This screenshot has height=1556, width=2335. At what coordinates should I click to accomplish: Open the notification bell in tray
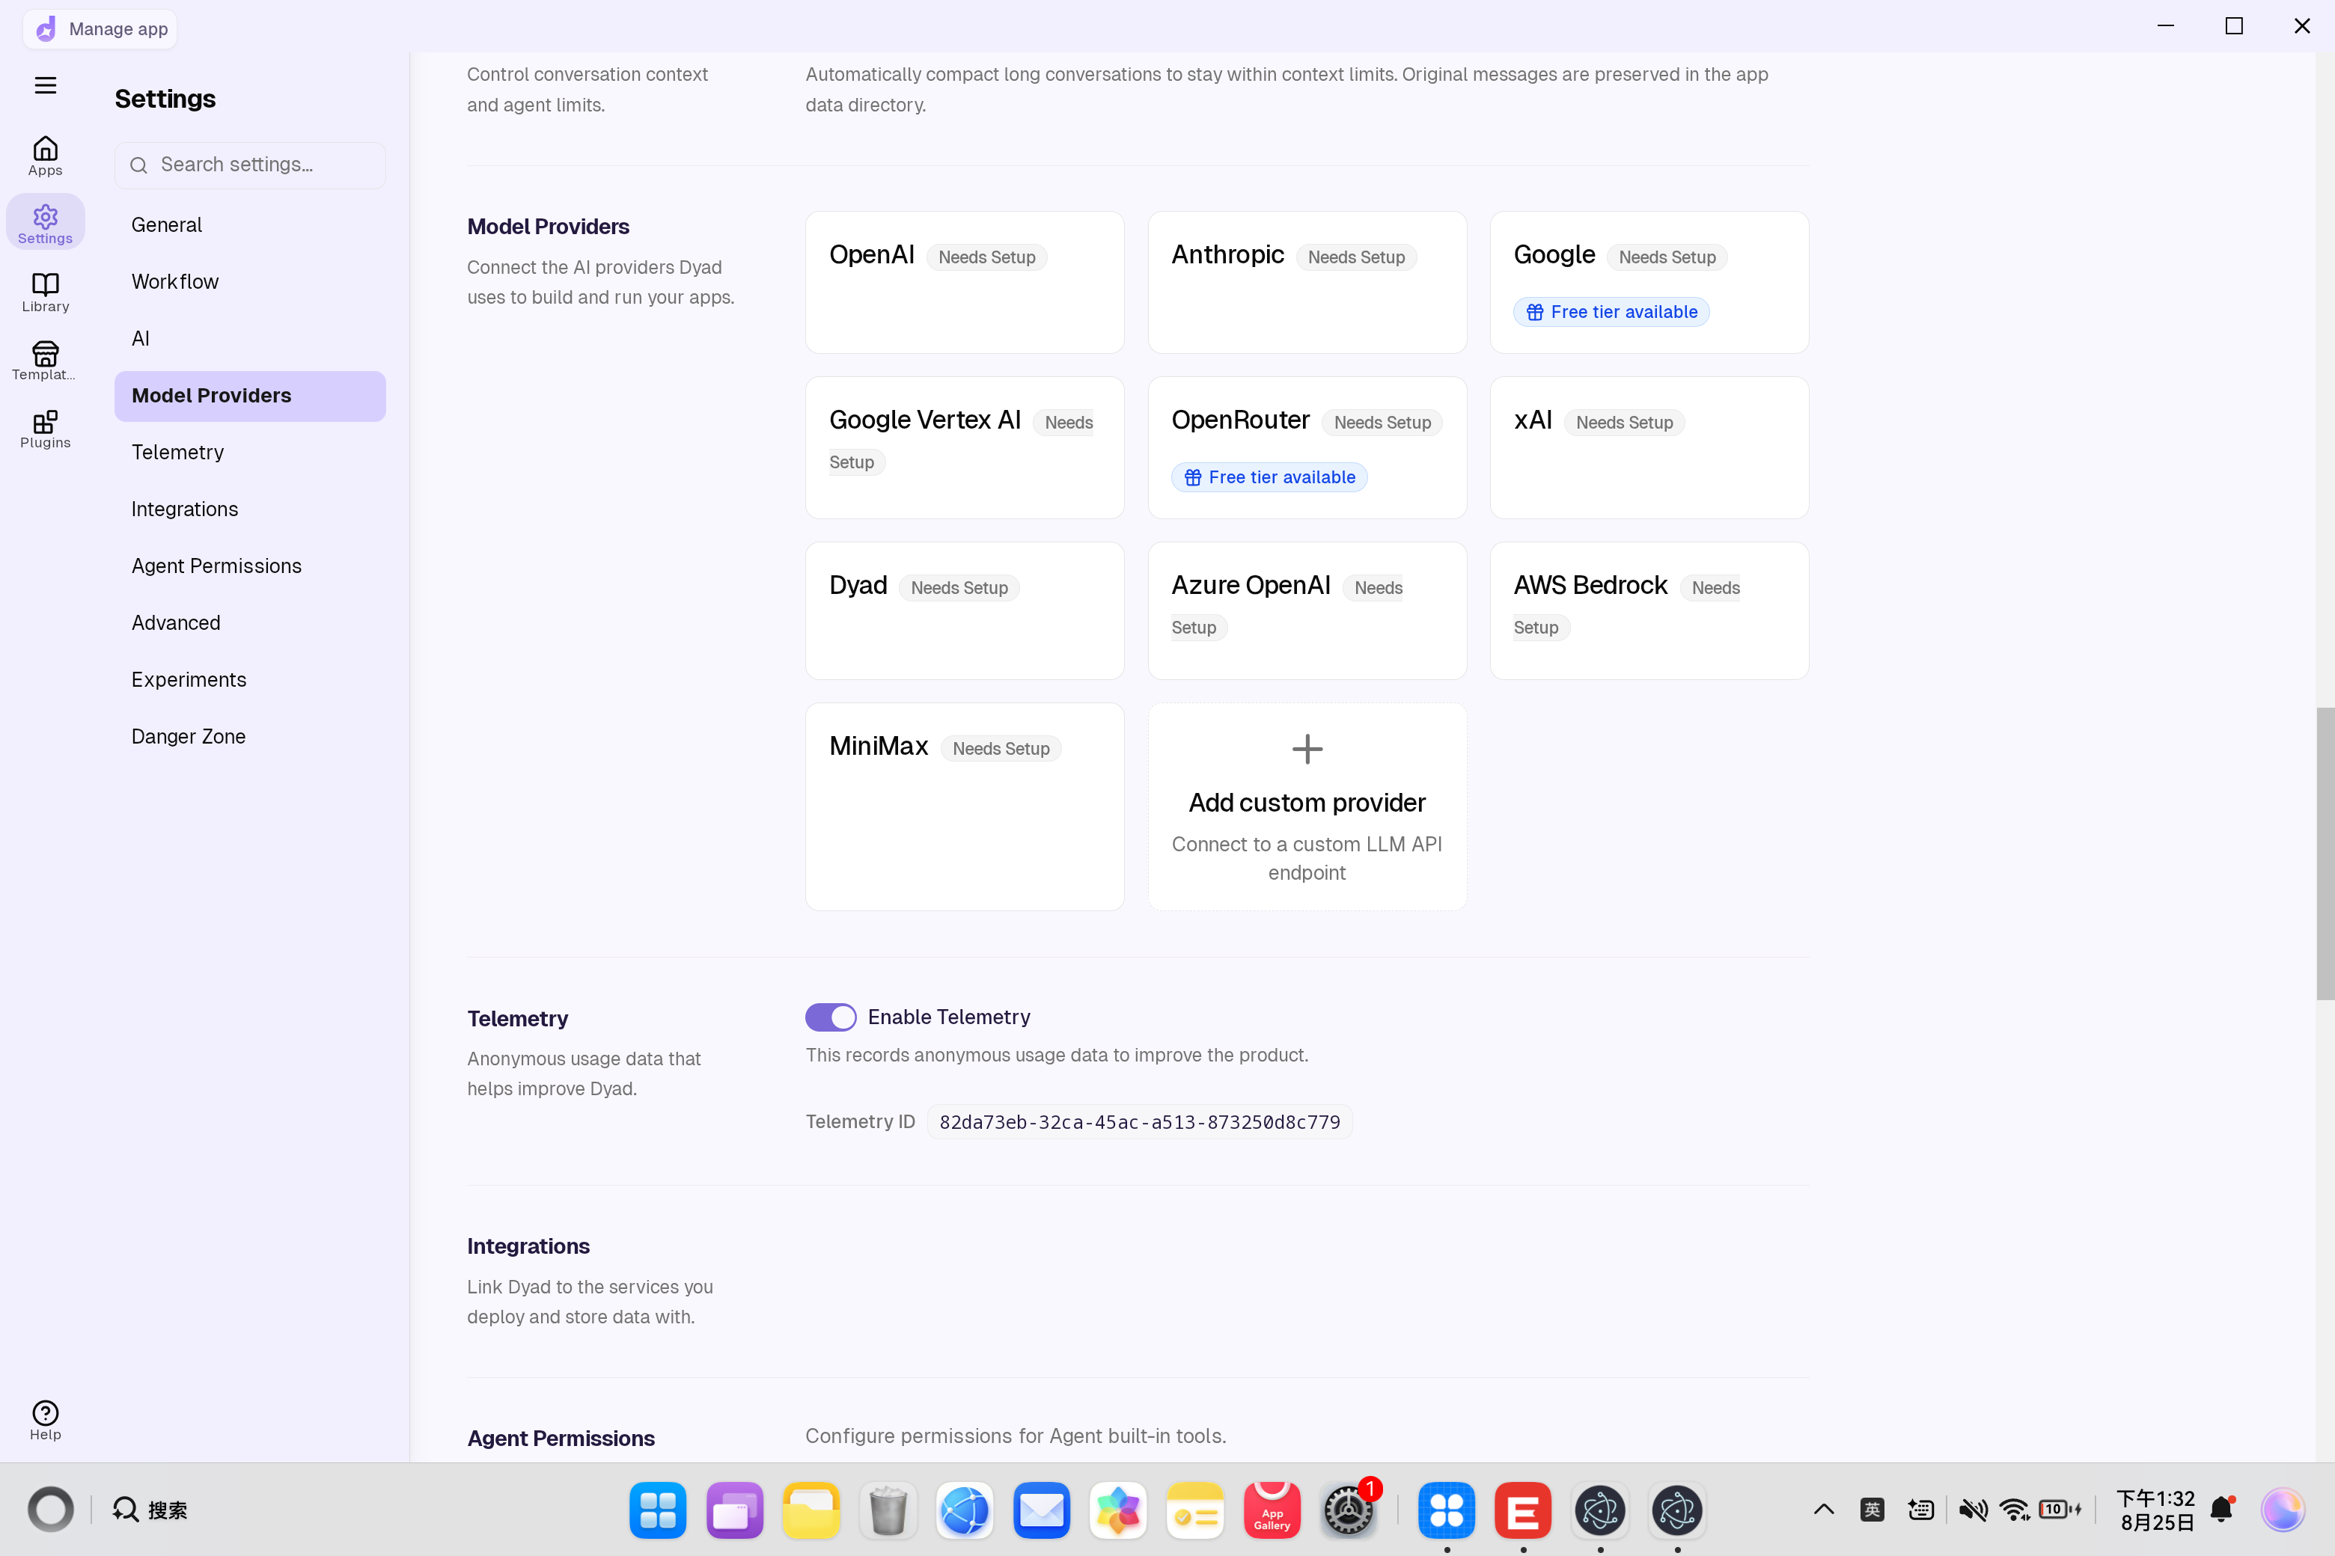pyautogui.click(x=2222, y=1510)
